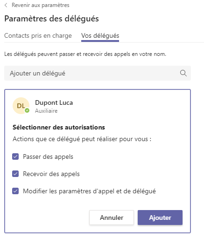Viewport: 204px width, 238px height.
Task: Click the DL avatar circle
Action: pos(21,106)
